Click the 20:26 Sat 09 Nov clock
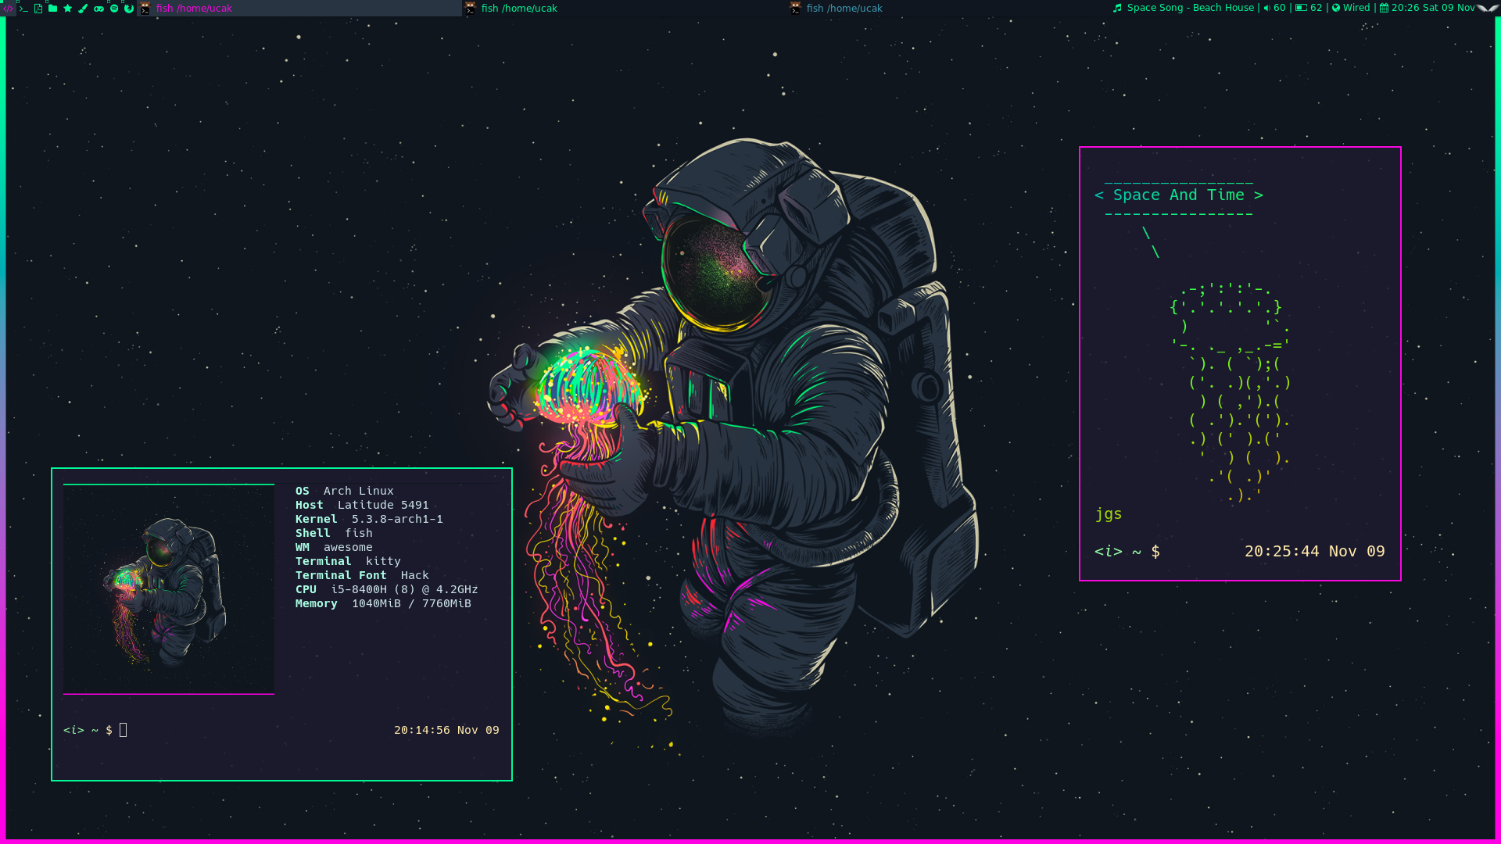 click(1433, 8)
